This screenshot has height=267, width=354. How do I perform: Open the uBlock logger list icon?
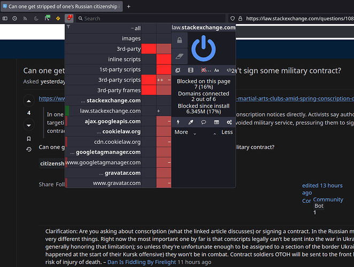[217, 122]
